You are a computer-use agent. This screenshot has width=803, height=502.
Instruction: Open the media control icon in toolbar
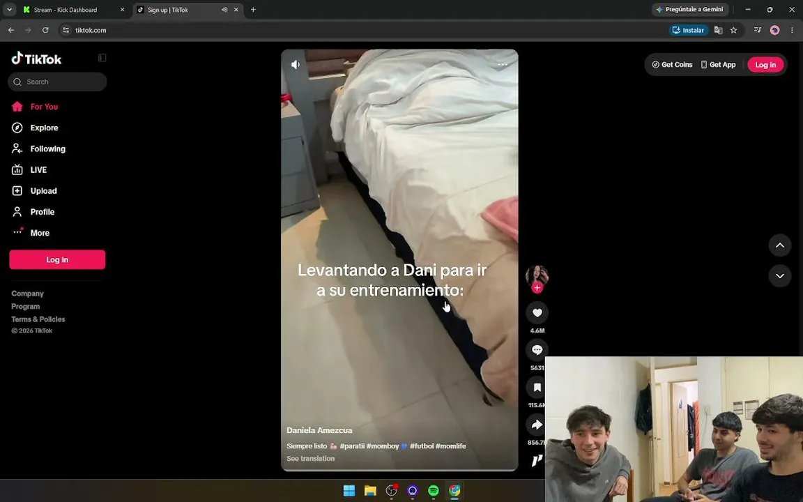click(758, 30)
